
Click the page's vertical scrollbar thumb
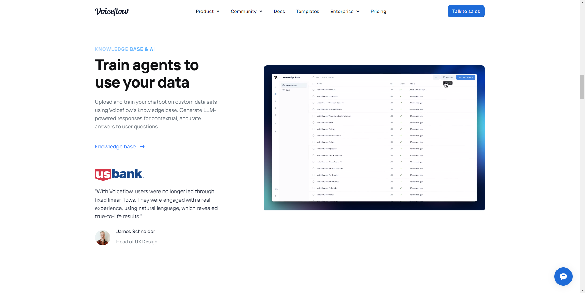pyautogui.click(x=582, y=87)
